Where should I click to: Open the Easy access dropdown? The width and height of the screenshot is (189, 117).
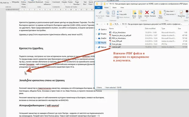pos(170,14)
